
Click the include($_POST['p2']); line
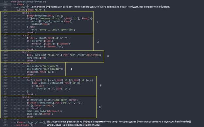tap(41, 72)
